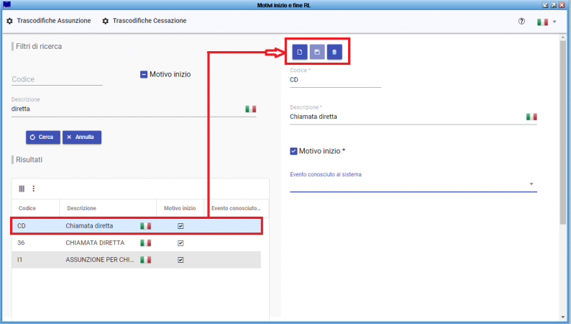Open the column chooser icon in results toolbar
Image resolution: width=571 pixels, height=324 pixels.
pos(22,189)
